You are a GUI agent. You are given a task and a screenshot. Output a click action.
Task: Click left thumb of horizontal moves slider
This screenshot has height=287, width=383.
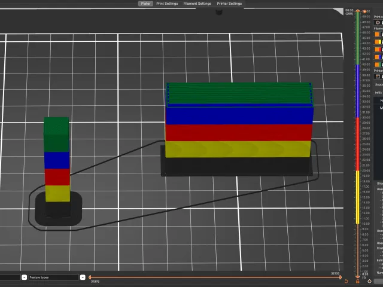[90, 277]
